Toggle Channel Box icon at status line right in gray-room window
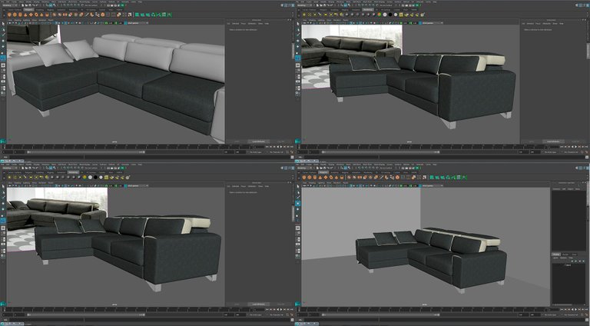The image size is (590, 326). (586, 167)
